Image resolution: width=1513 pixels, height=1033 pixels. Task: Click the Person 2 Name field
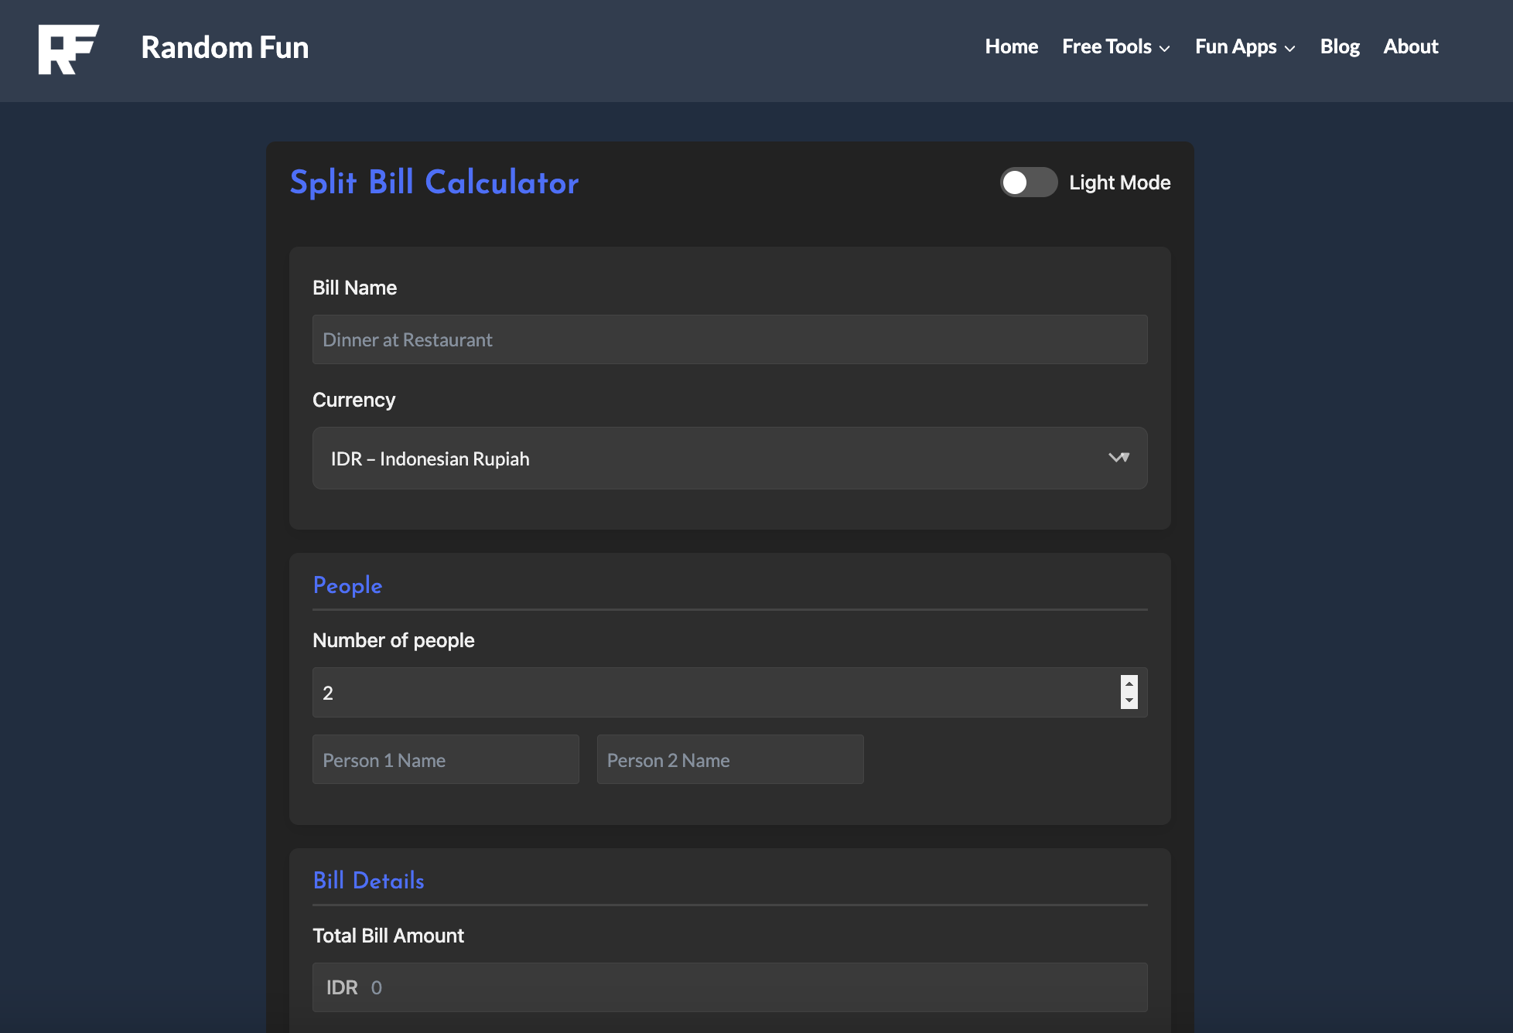[x=729, y=759]
